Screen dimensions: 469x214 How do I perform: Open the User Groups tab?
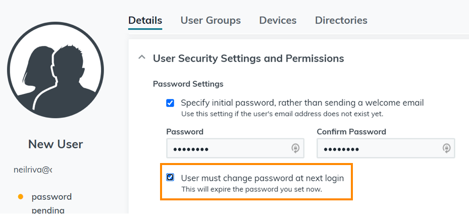pyautogui.click(x=211, y=21)
